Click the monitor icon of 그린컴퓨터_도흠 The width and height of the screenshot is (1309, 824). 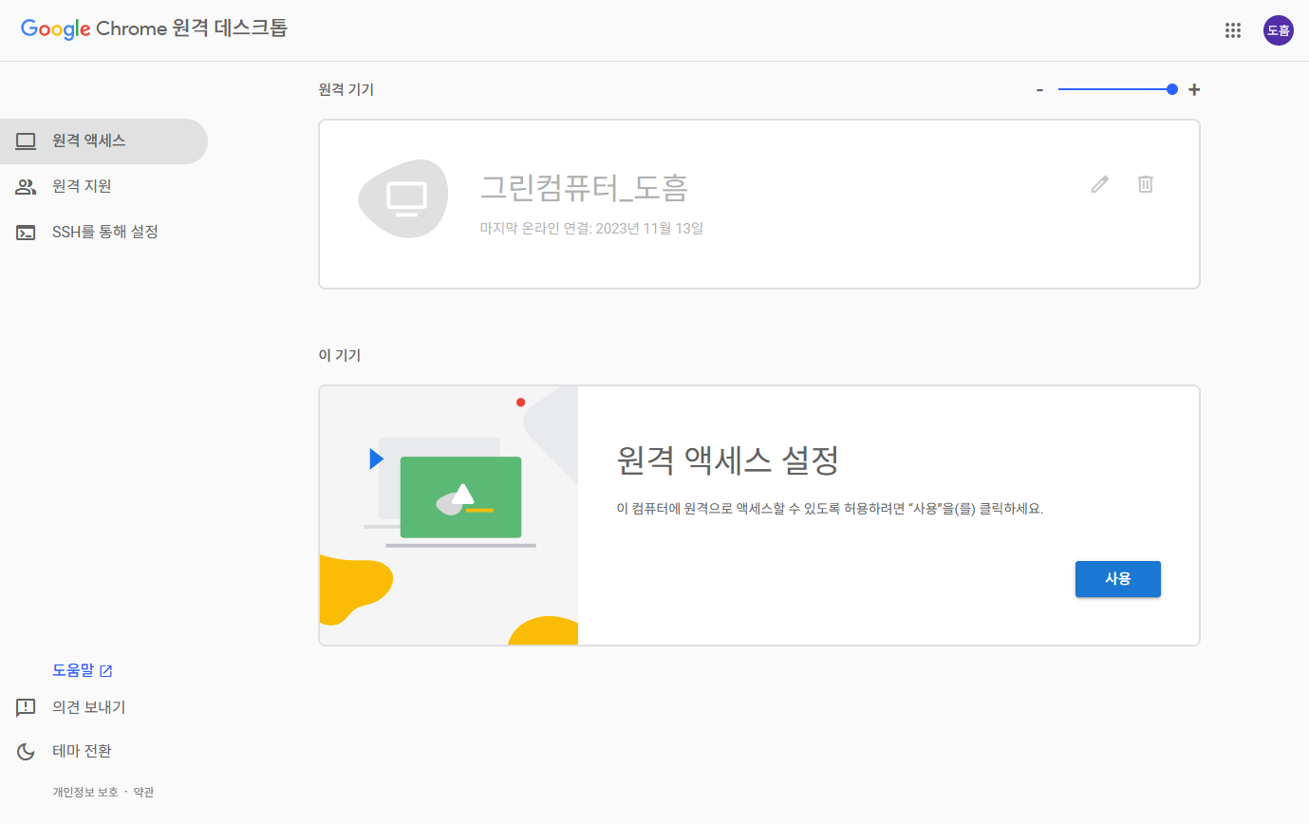[x=406, y=198]
